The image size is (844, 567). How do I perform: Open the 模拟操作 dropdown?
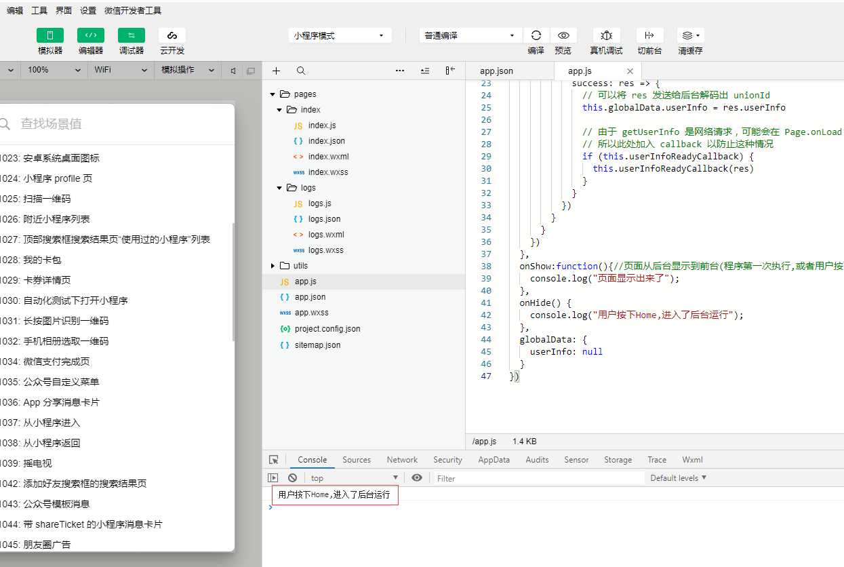coord(188,70)
